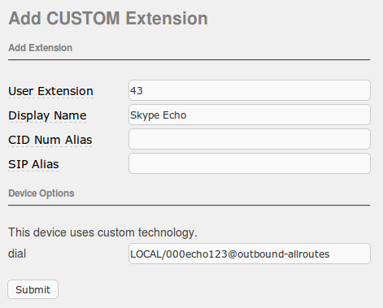
Task: Click into the empty SIP Alias field
Action: [250, 163]
